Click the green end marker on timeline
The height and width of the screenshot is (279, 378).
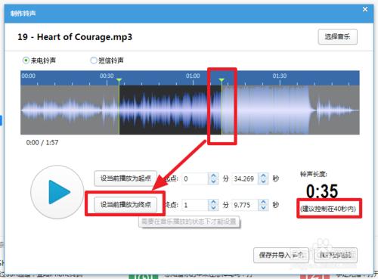click(222, 80)
